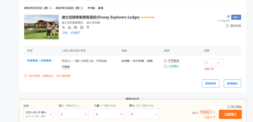Click the orange info icon before 房价税费
Viewport: 253px width, 122px height.
[x=26, y=76]
